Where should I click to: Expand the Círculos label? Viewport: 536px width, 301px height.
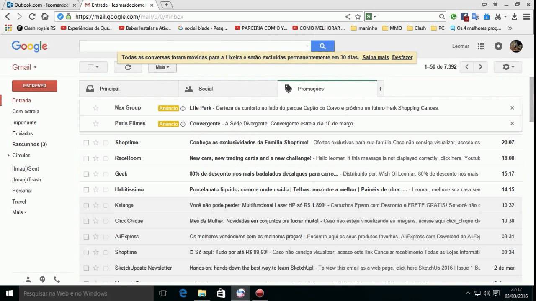[8, 156]
